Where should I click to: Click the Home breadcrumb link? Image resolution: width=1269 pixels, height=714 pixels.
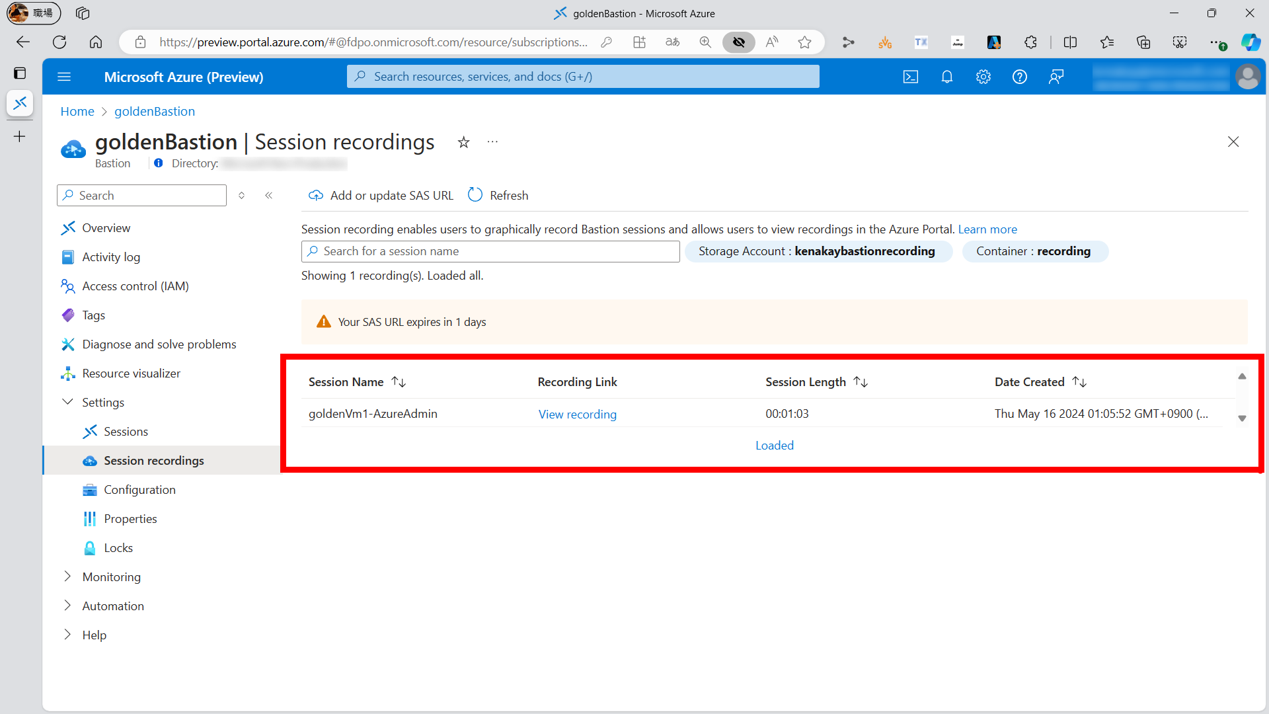pyautogui.click(x=77, y=112)
